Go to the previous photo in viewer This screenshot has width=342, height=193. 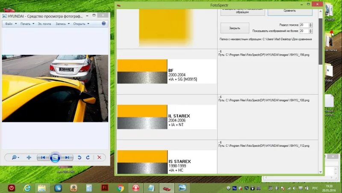[43, 157]
